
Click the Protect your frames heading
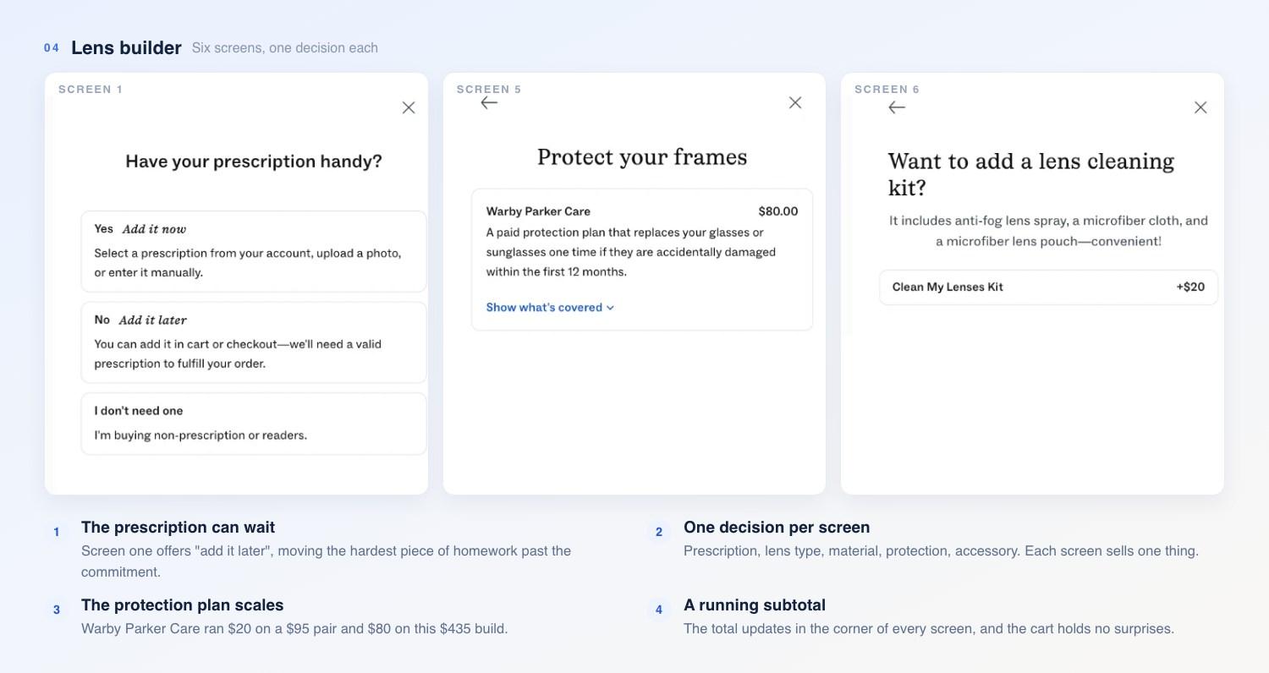pyautogui.click(x=642, y=157)
